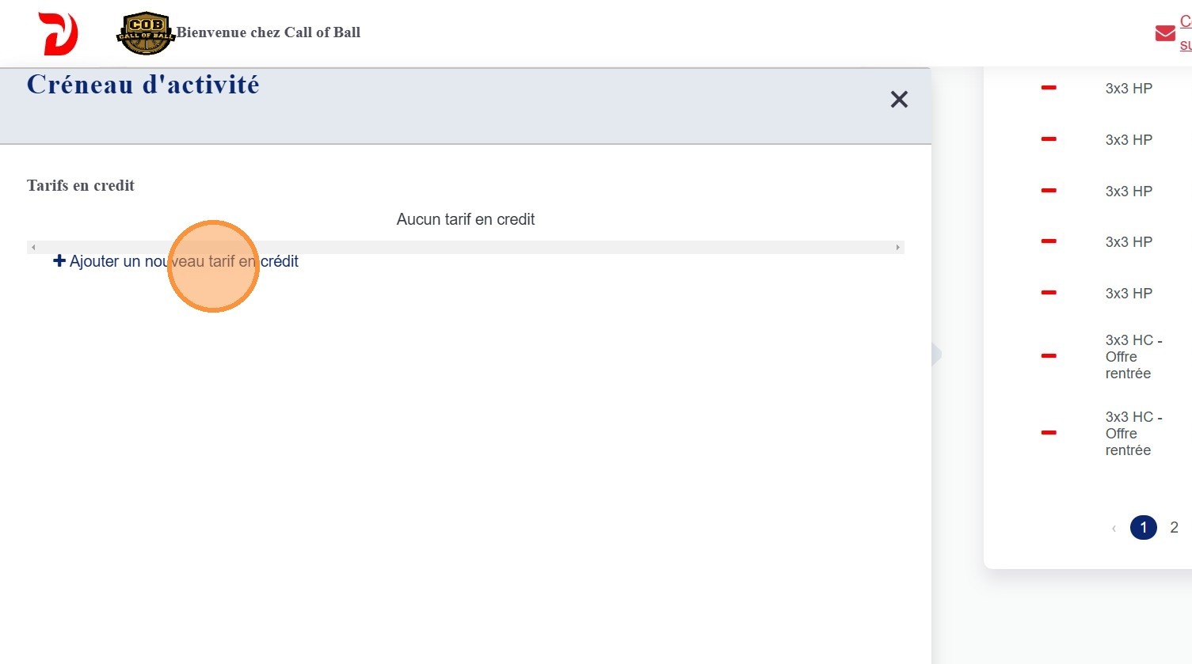1192x664 pixels.
Task: Click the red D logo in header
Action: tap(58, 34)
